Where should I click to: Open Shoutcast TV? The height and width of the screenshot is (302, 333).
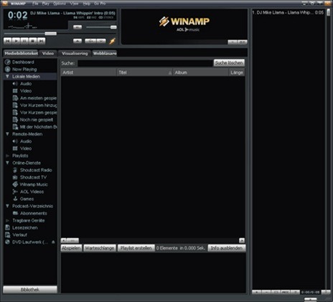click(33, 177)
